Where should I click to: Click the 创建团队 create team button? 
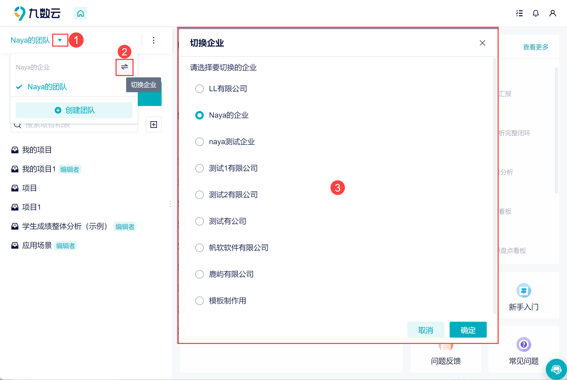point(74,110)
